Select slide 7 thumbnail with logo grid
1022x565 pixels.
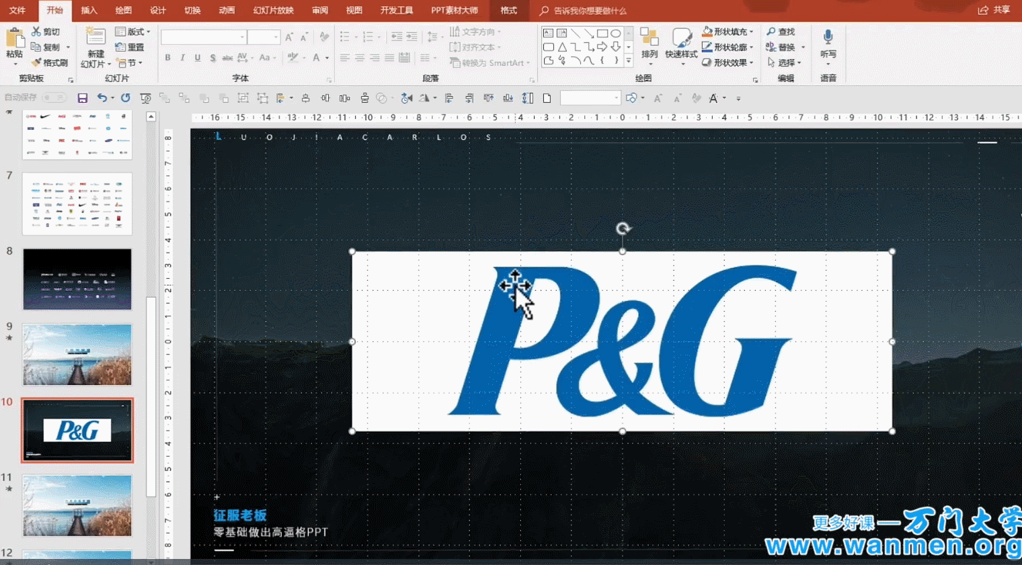click(77, 204)
